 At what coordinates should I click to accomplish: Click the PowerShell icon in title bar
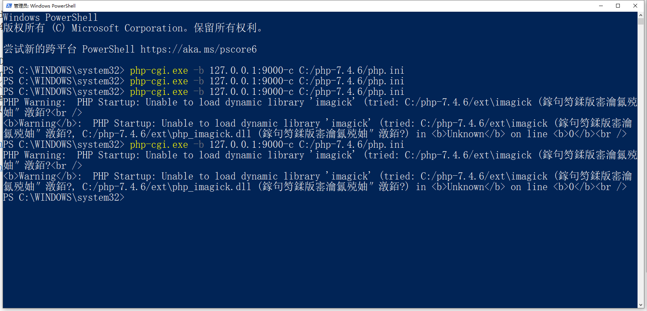click(9, 6)
